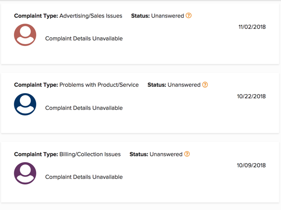Screen dimensions: 281x210
Task: Click Complaint Details Unavailable in the second card
Action: [84, 108]
